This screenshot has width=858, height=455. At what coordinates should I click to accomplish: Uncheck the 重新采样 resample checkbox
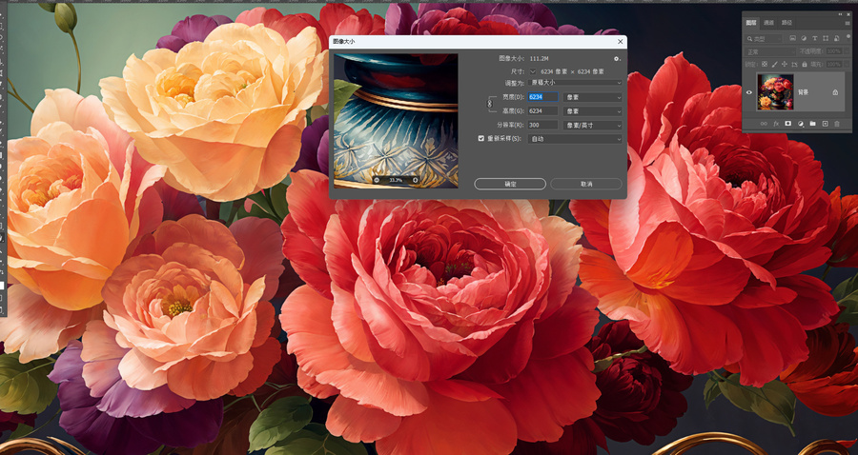pos(481,139)
